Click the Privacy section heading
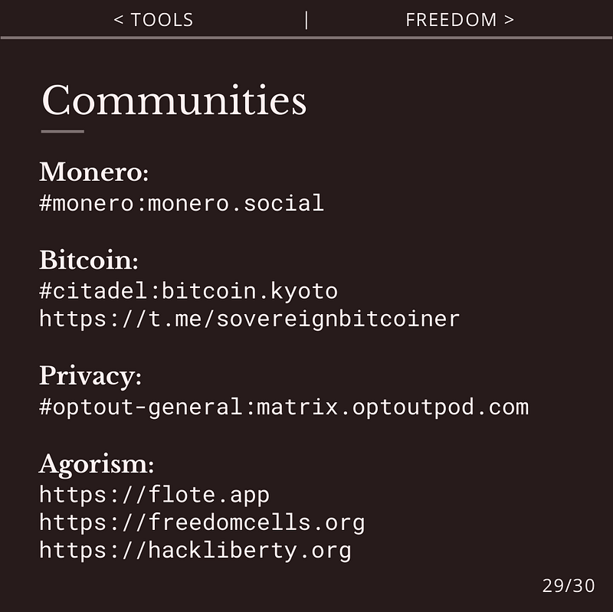This screenshot has width=613, height=612. (90, 376)
